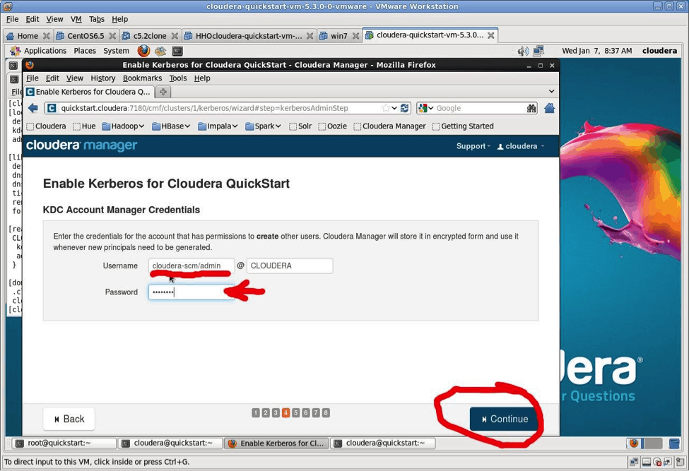Click the network connection tray icon
This screenshot has width=689, height=471.
click(538, 51)
